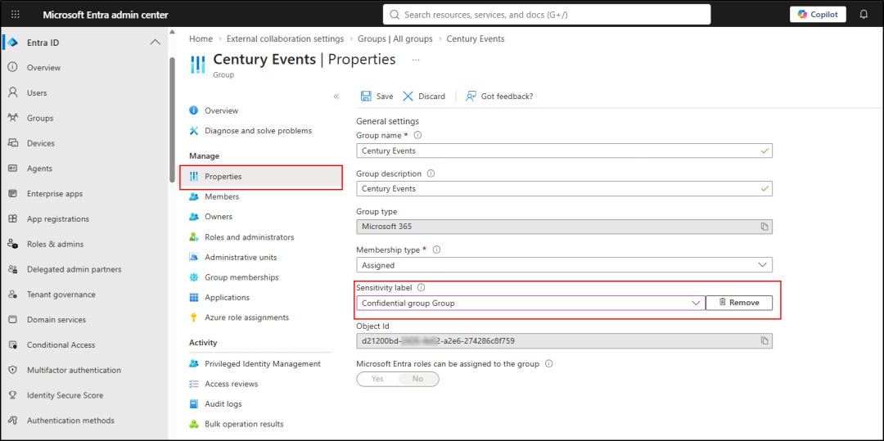
Task: Click the Applications grid icon
Action: pyautogui.click(x=194, y=297)
